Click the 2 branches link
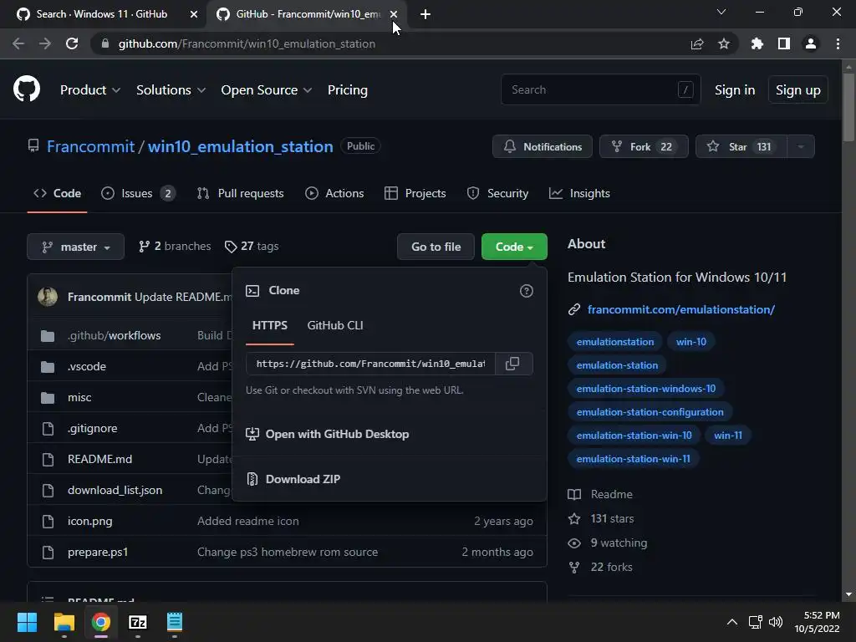856x642 pixels. point(175,247)
